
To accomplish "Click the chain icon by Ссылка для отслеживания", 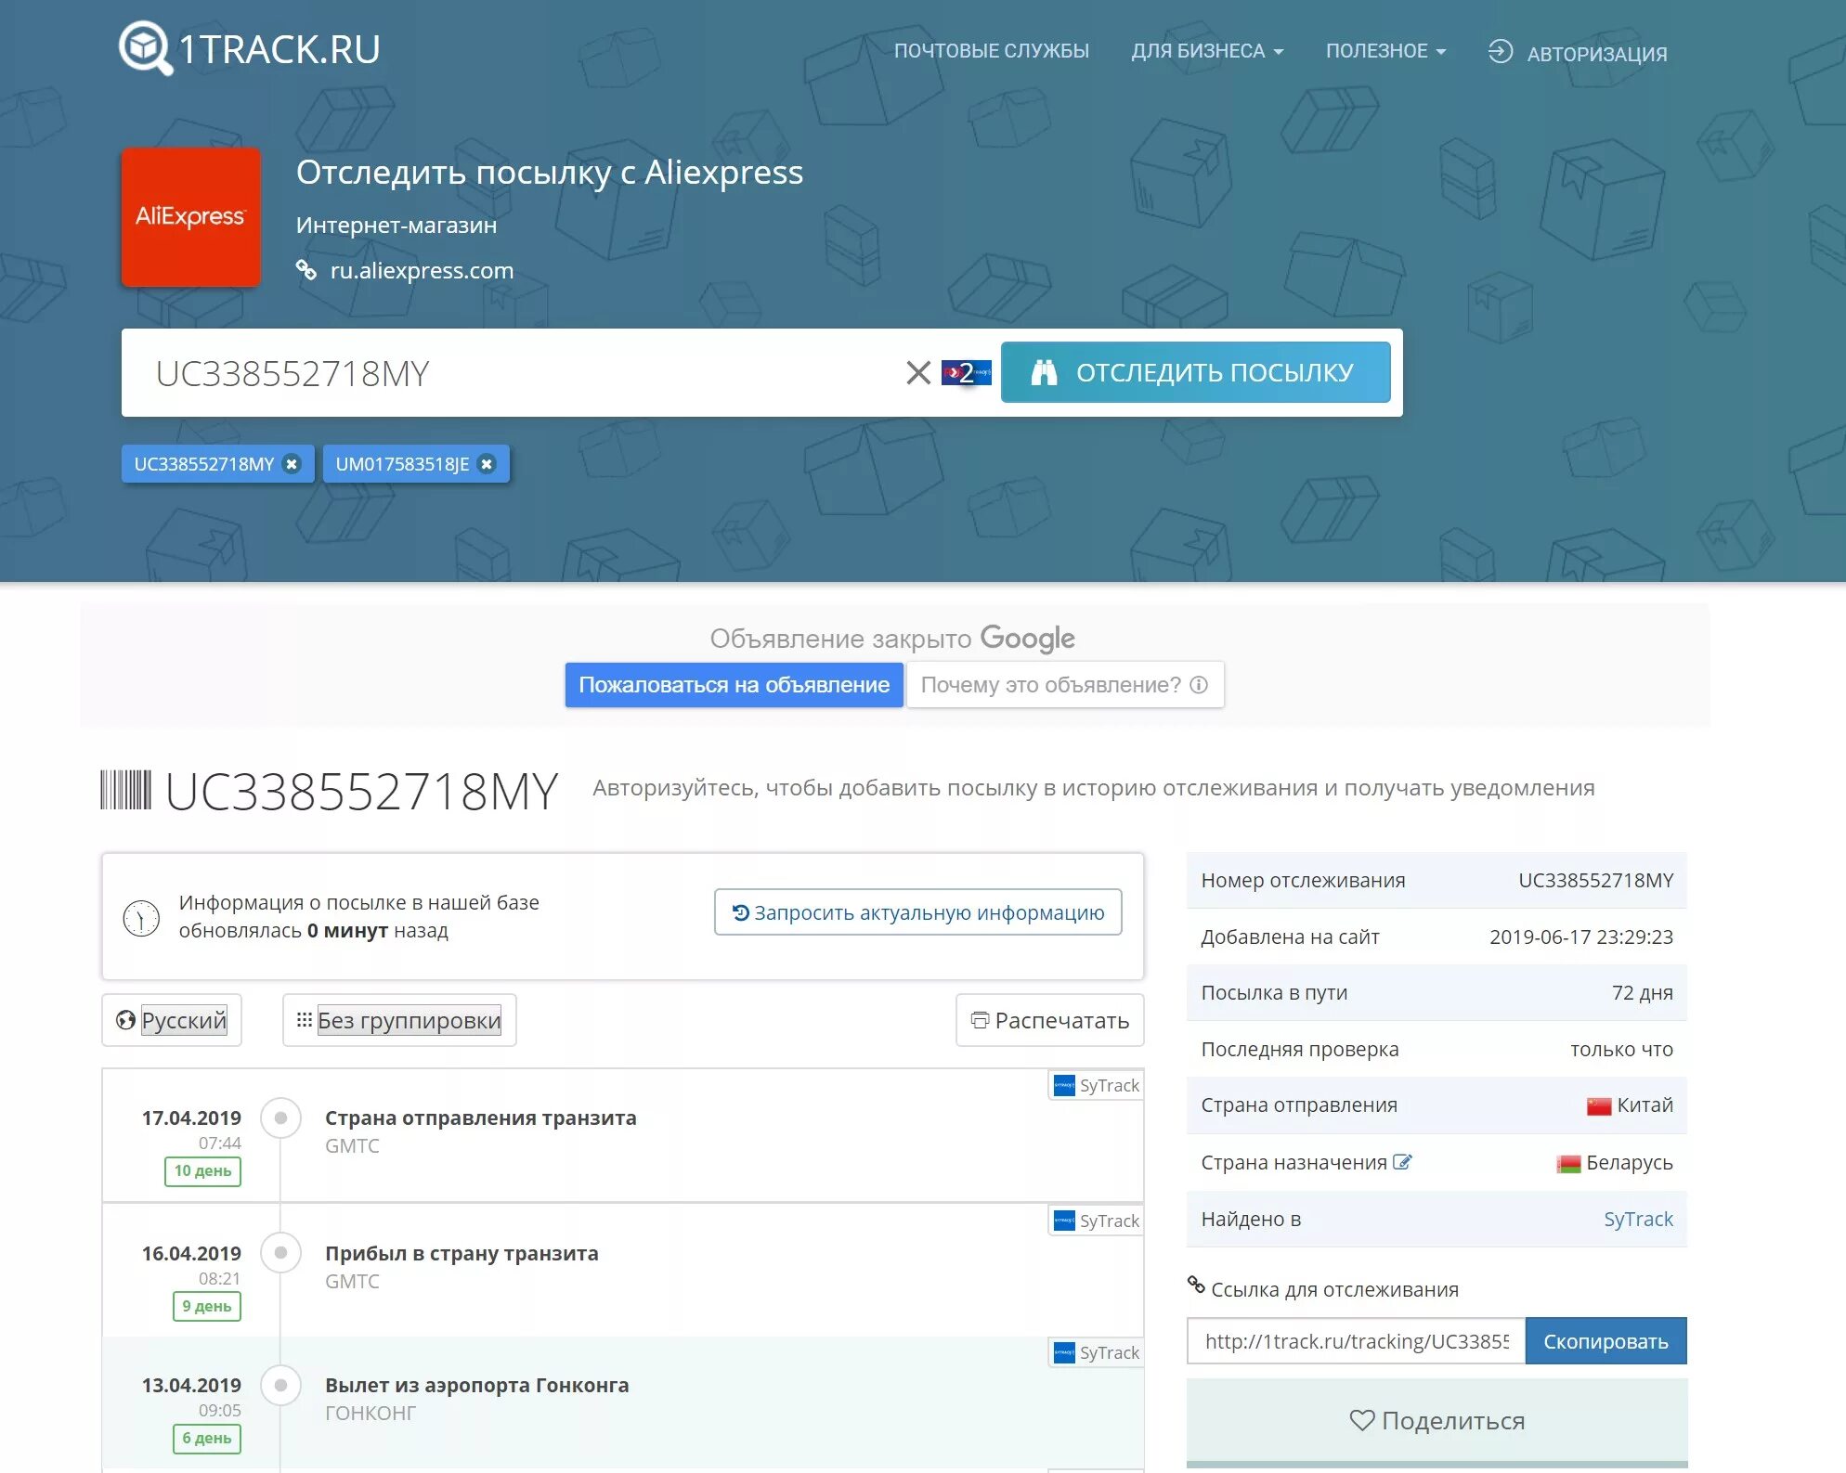I will pyautogui.click(x=1196, y=1286).
